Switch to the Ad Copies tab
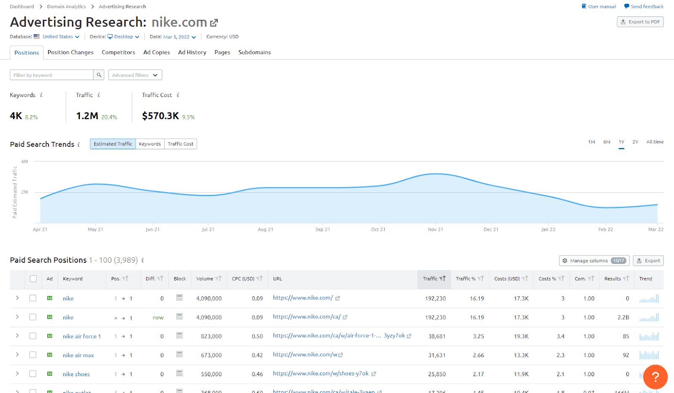The image size is (674, 393). pos(156,52)
